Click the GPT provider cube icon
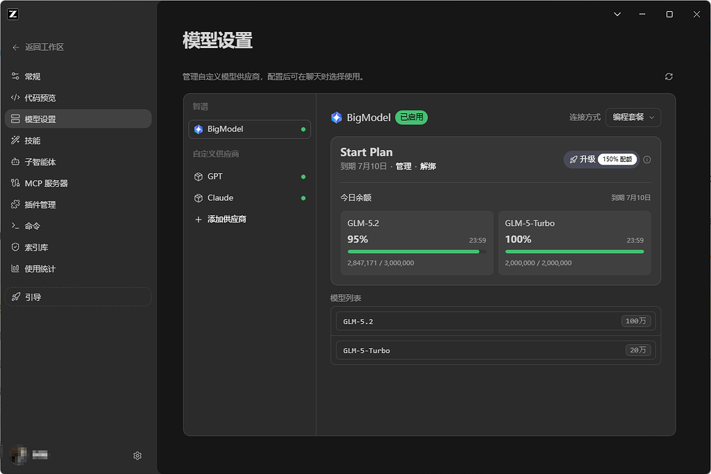 [198, 177]
